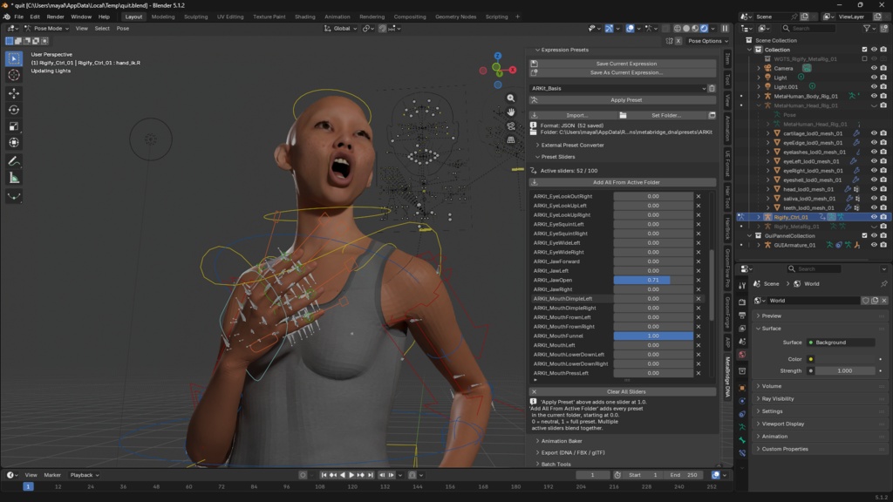Switch to the Sculpting workspace tab
The image size is (893, 502).
196,17
